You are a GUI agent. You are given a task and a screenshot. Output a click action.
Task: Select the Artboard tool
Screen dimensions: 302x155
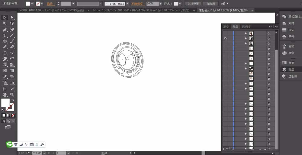click(5, 89)
